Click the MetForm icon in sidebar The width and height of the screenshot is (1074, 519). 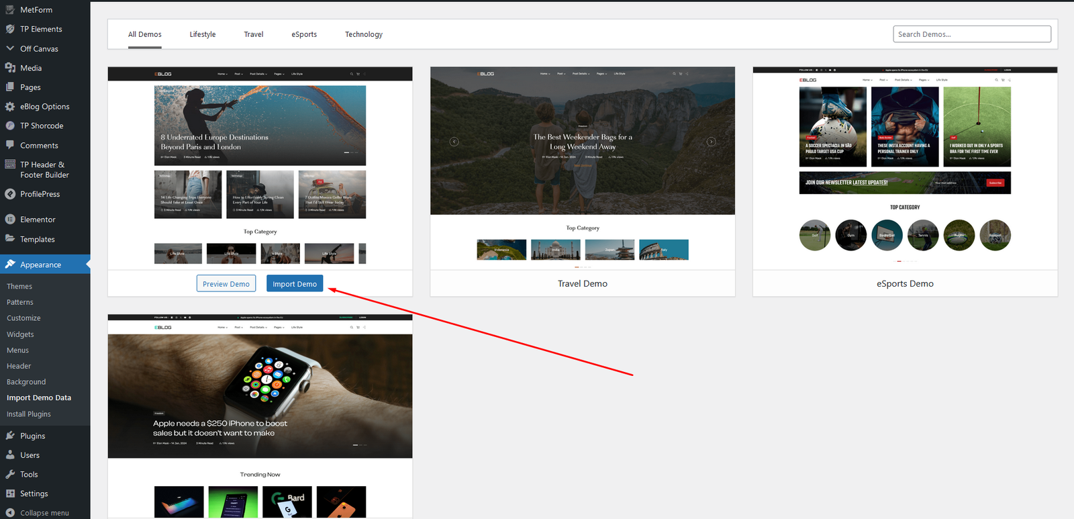(10, 10)
